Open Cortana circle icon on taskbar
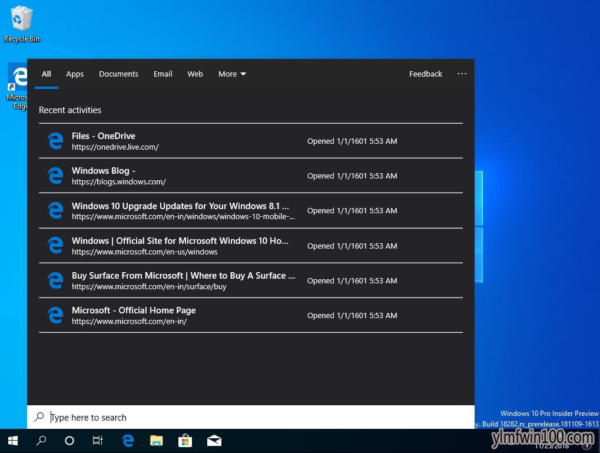This screenshot has height=453, width=600. tap(69, 441)
